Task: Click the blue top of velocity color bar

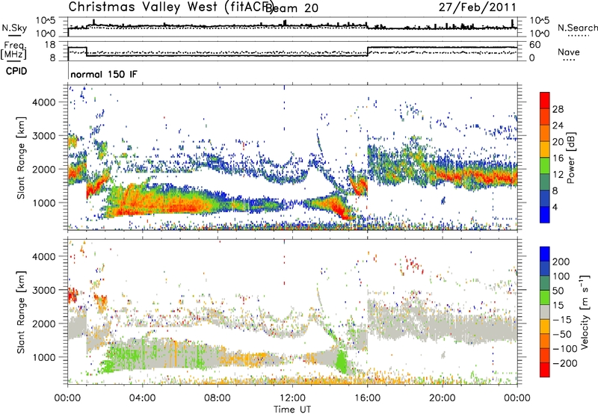Action: coord(545,254)
